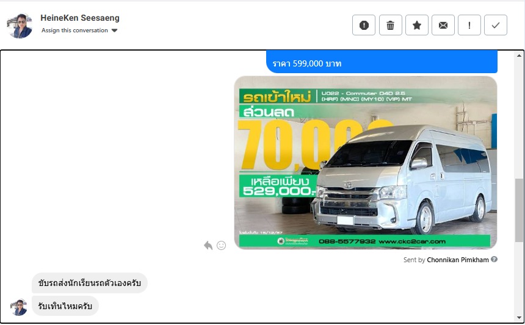525x325 pixels.
Task: Flag conversation with the exclamation mark button
Action: pyautogui.click(x=469, y=25)
